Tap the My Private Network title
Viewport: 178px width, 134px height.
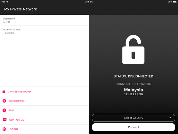pyautogui.click(x=21, y=9)
